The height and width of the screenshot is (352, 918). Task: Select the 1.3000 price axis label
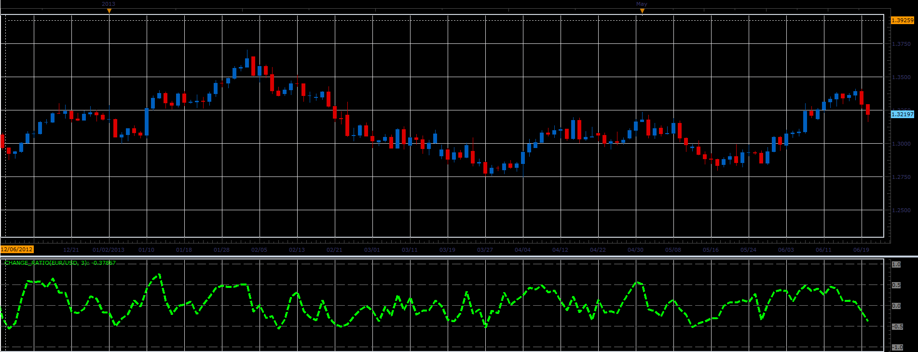pyautogui.click(x=902, y=144)
